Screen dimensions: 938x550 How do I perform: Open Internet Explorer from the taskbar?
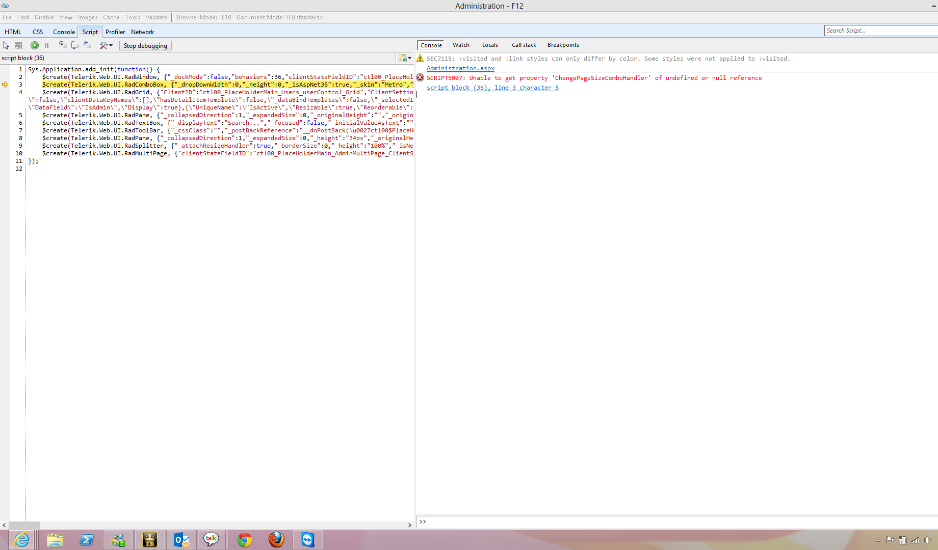(x=21, y=540)
